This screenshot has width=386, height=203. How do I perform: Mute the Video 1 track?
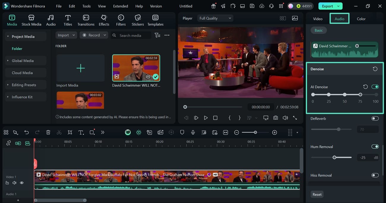14,183
